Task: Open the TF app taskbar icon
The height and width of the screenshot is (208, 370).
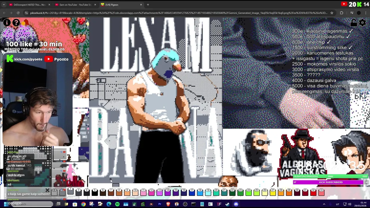Action: (219, 204)
